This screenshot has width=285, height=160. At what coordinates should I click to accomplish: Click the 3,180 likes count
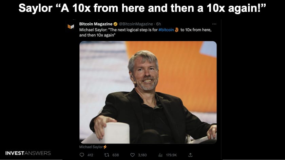click(142, 155)
